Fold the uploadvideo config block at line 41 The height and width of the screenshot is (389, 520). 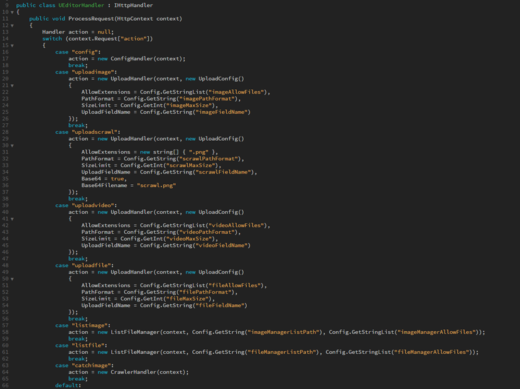point(12,219)
